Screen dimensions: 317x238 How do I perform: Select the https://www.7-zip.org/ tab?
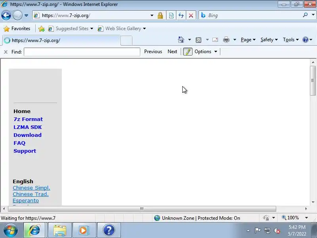click(x=61, y=40)
